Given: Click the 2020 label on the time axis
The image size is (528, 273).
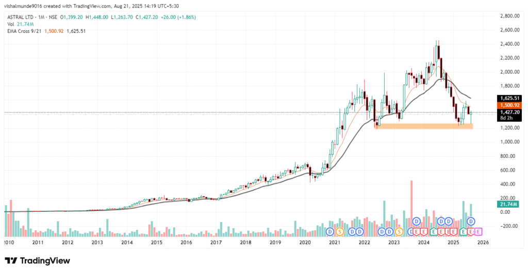Looking at the screenshot, I should [x=305, y=242].
